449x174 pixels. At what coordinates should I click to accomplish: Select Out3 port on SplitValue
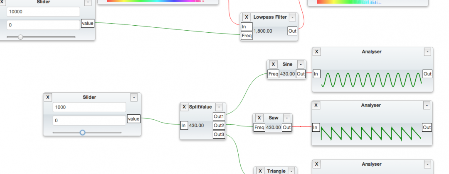[x=219, y=135]
